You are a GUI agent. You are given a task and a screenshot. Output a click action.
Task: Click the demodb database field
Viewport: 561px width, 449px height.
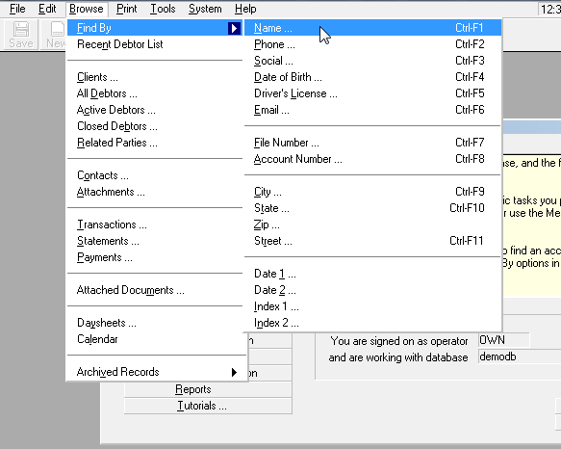click(x=520, y=357)
